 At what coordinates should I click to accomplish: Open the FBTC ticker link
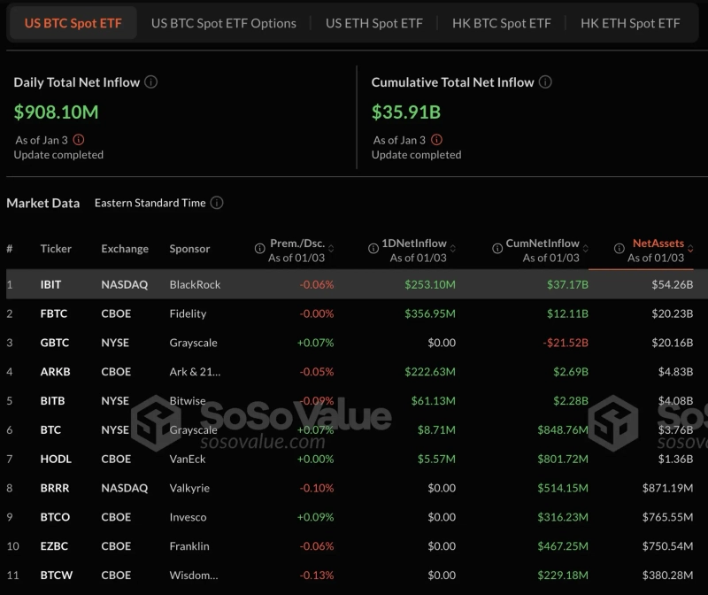coord(54,313)
